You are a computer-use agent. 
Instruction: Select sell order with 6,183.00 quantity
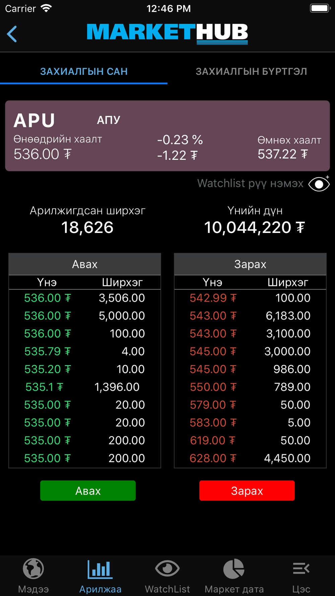click(x=250, y=316)
